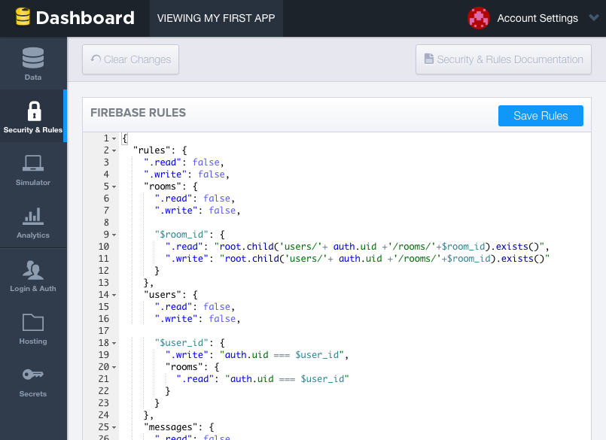Click the VIEWING MY FIRST APP tab
The width and height of the screenshot is (606, 440).
(x=216, y=18)
